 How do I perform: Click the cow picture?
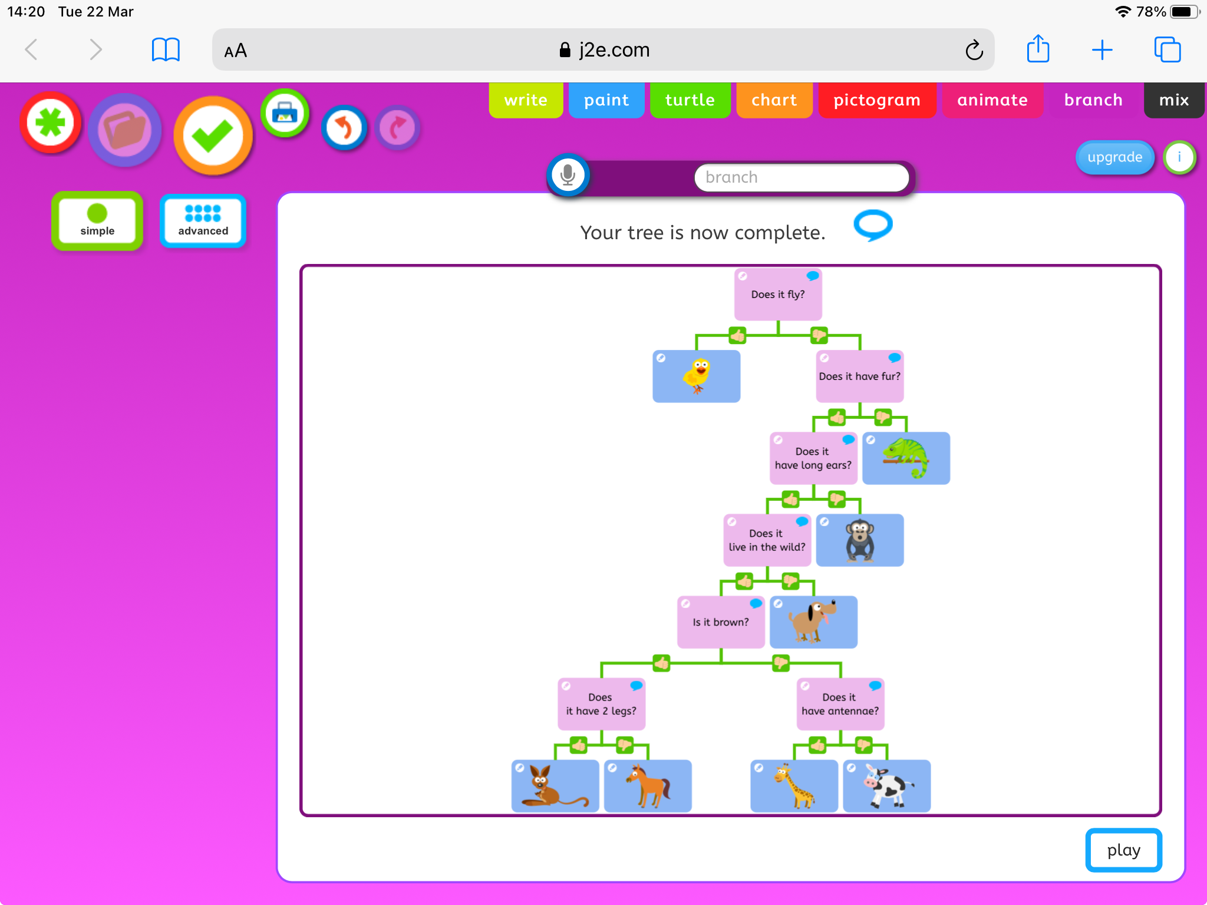tap(887, 786)
